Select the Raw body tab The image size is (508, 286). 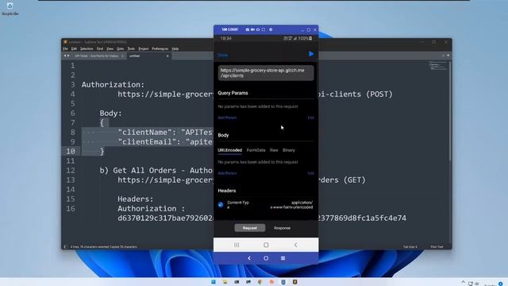[274, 150]
